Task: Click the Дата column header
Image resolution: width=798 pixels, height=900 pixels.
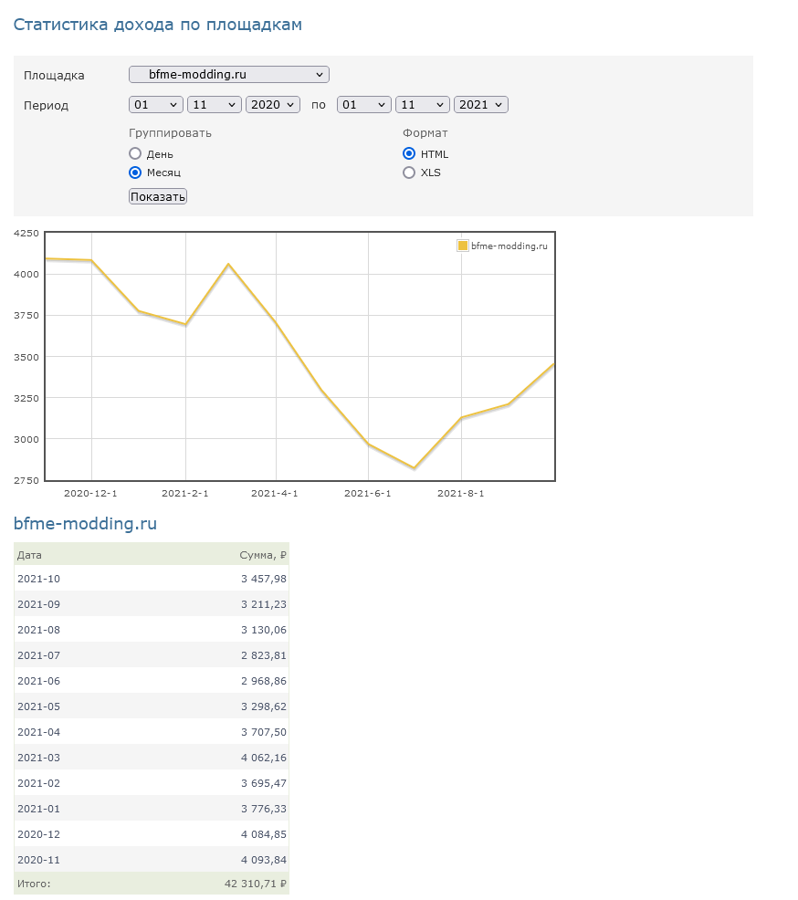Action: click(x=29, y=555)
